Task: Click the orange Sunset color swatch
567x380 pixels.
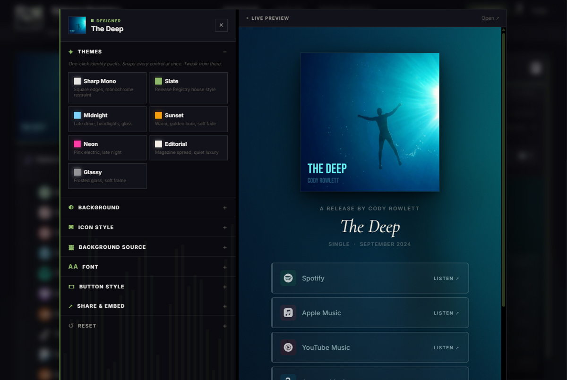Action: [x=158, y=115]
